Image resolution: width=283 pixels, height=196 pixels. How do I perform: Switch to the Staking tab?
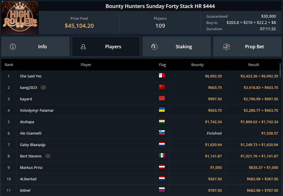coord(176,47)
